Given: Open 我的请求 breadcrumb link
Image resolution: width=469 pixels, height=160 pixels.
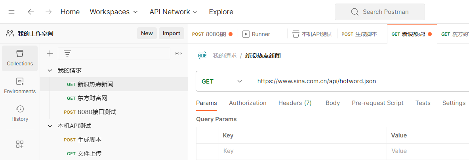Looking at the screenshot, I should [x=225, y=55].
